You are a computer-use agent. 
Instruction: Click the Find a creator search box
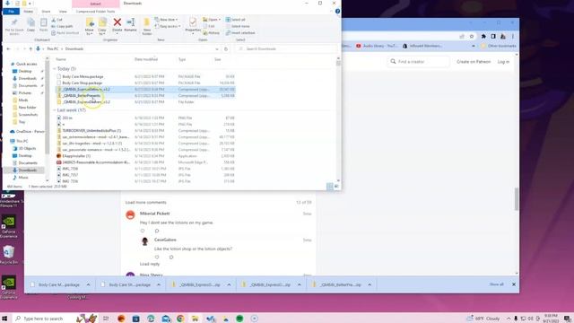coord(418,62)
